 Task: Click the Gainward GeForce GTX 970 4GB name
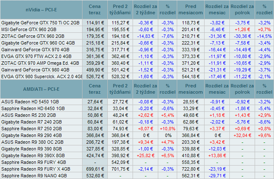coord(35,50)
